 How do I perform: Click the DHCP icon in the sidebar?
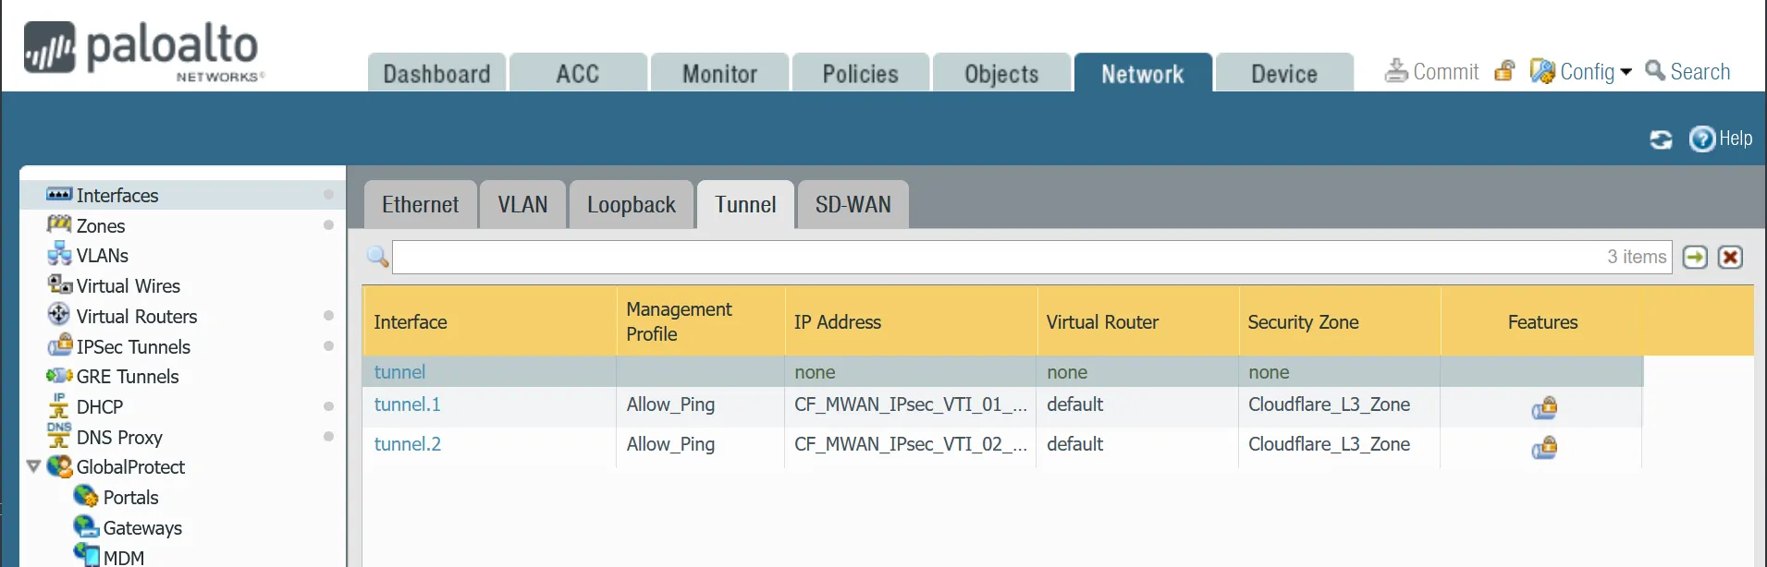coord(57,406)
